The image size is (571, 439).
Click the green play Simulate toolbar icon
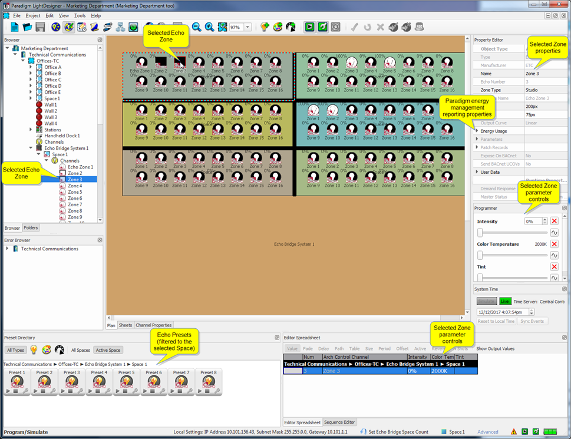309,27
